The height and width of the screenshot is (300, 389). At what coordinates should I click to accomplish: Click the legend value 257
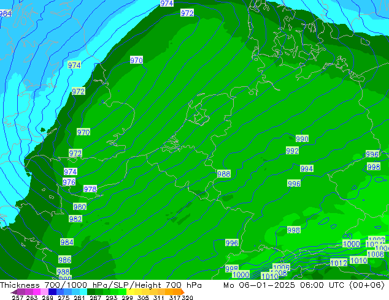pyautogui.click(x=18, y=298)
